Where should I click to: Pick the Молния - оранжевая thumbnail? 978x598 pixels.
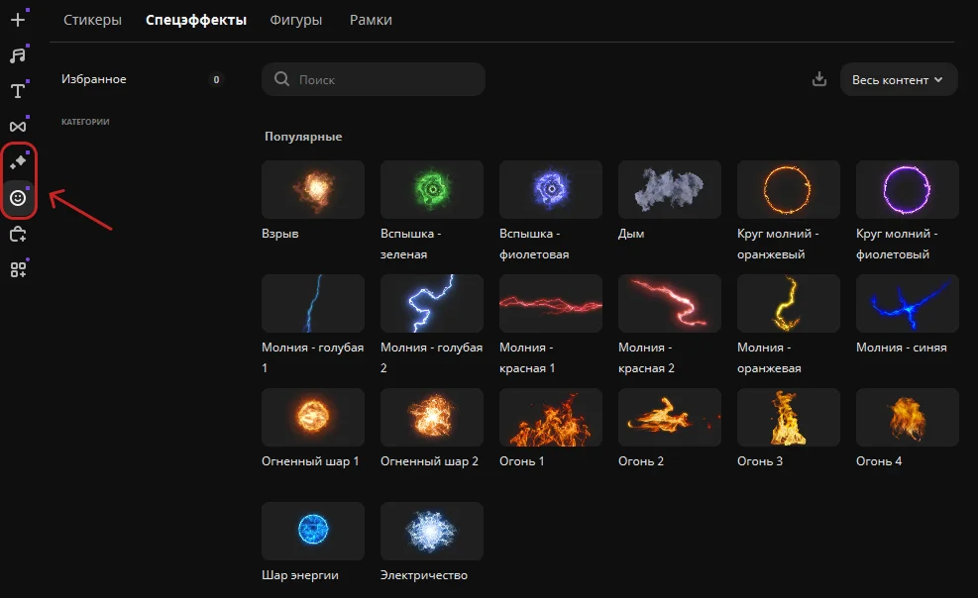(789, 303)
